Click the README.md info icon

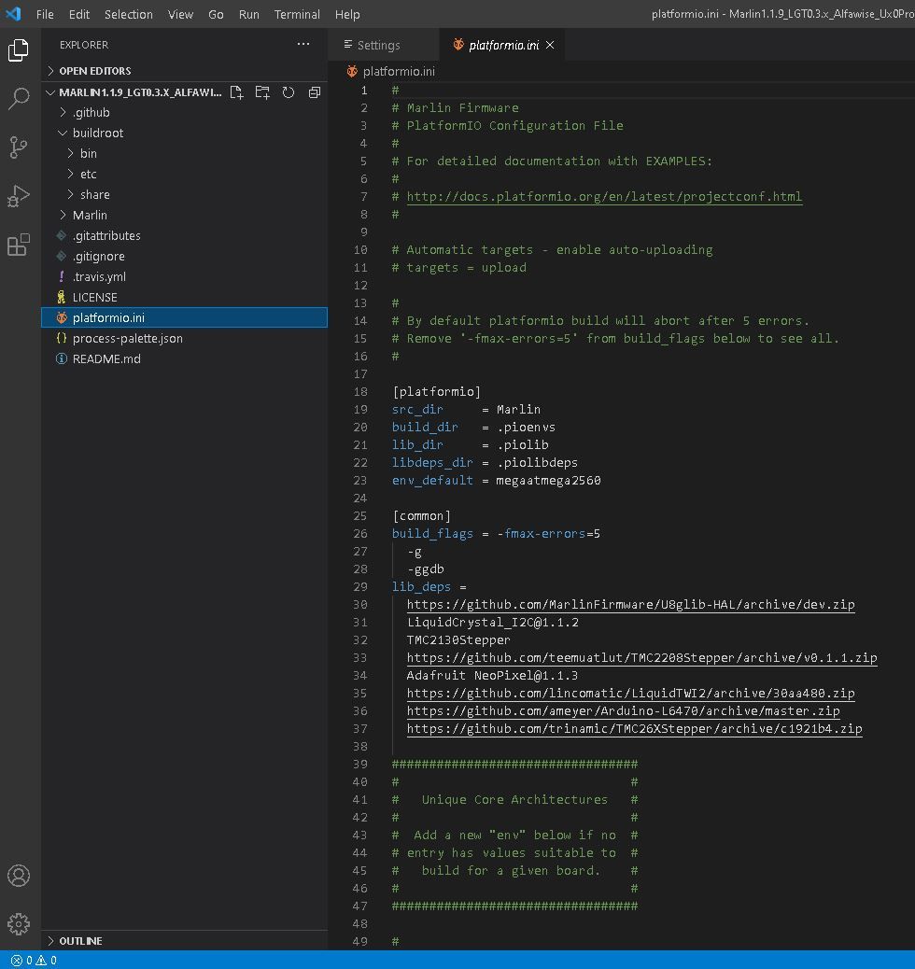(62, 359)
